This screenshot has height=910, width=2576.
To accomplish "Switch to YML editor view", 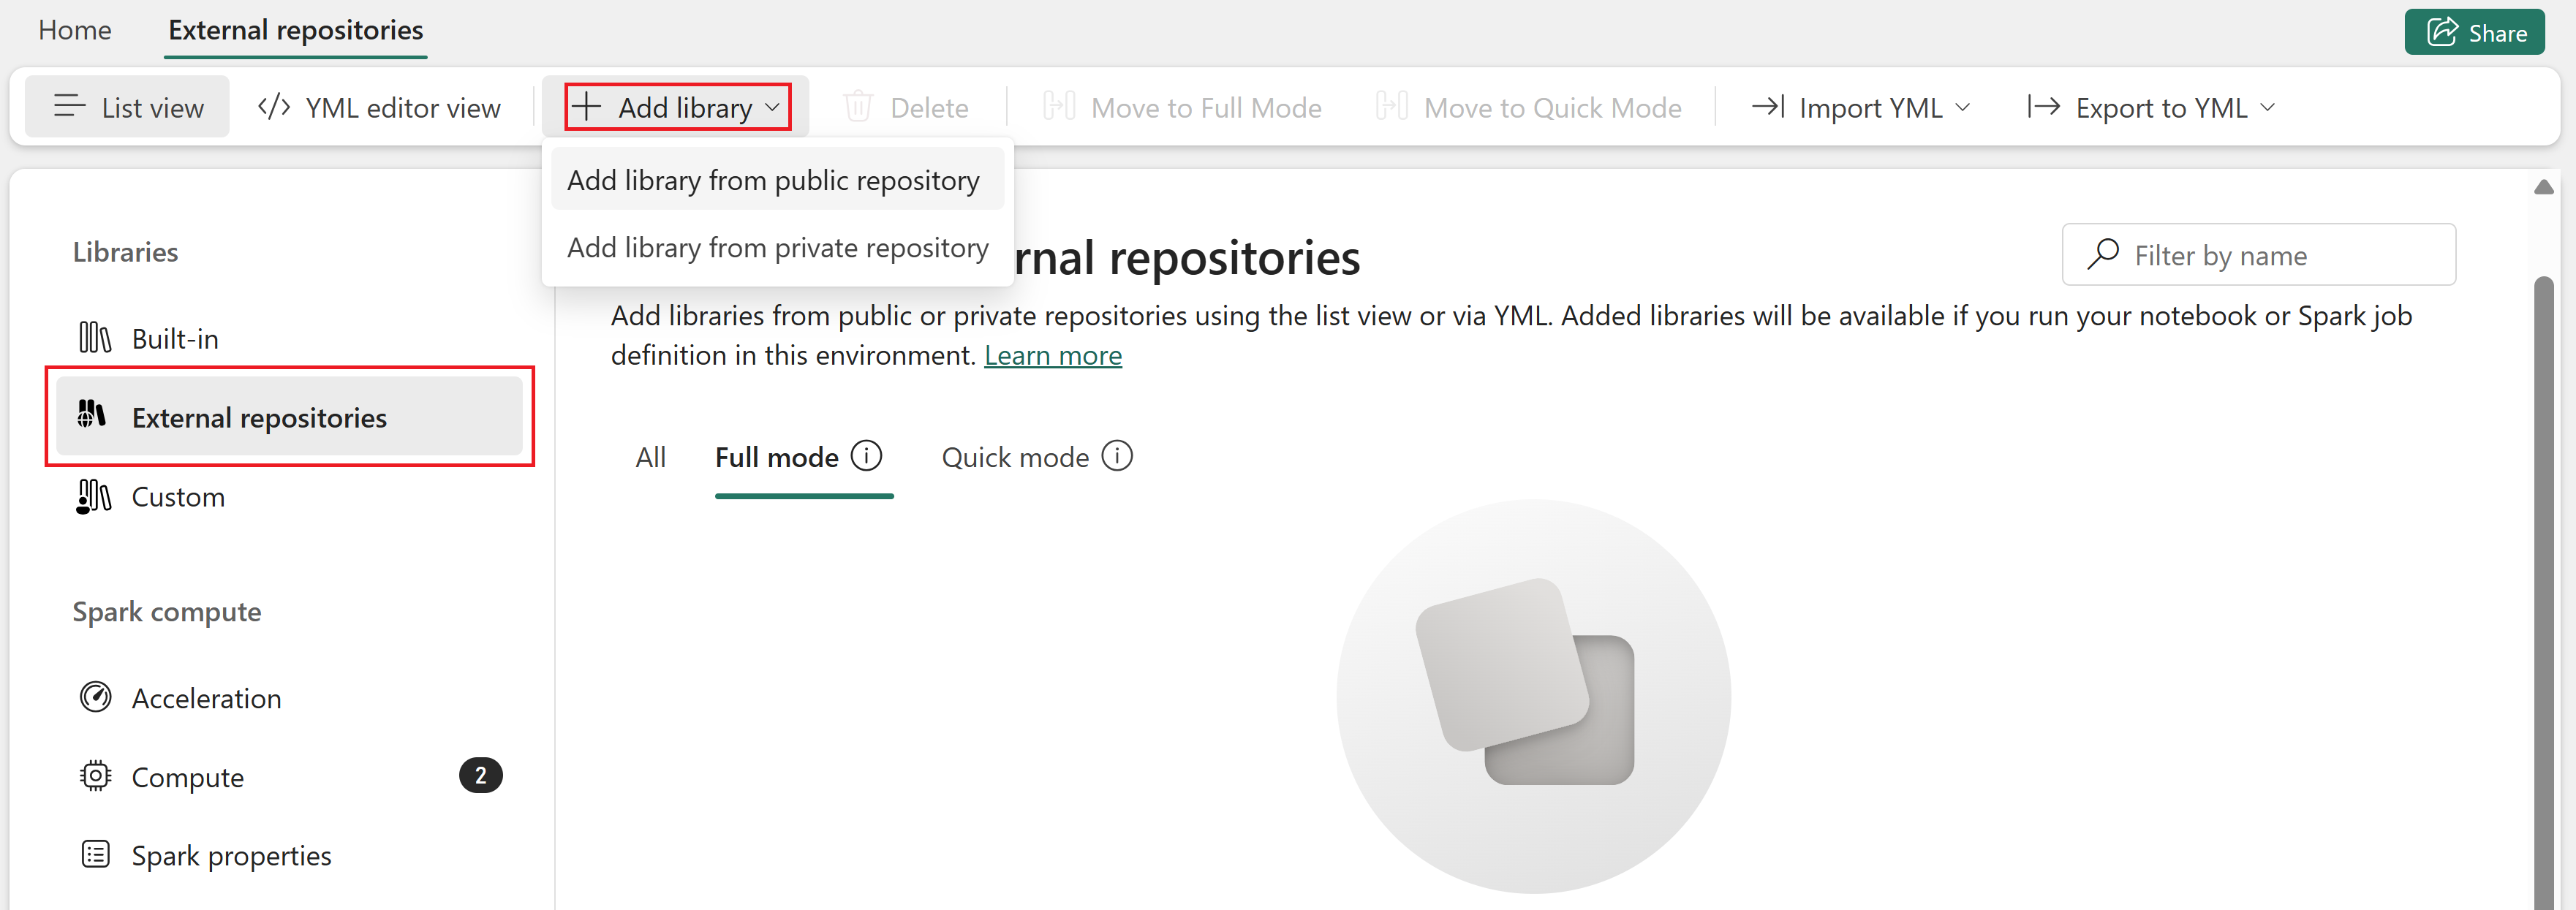I will point(379,107).
